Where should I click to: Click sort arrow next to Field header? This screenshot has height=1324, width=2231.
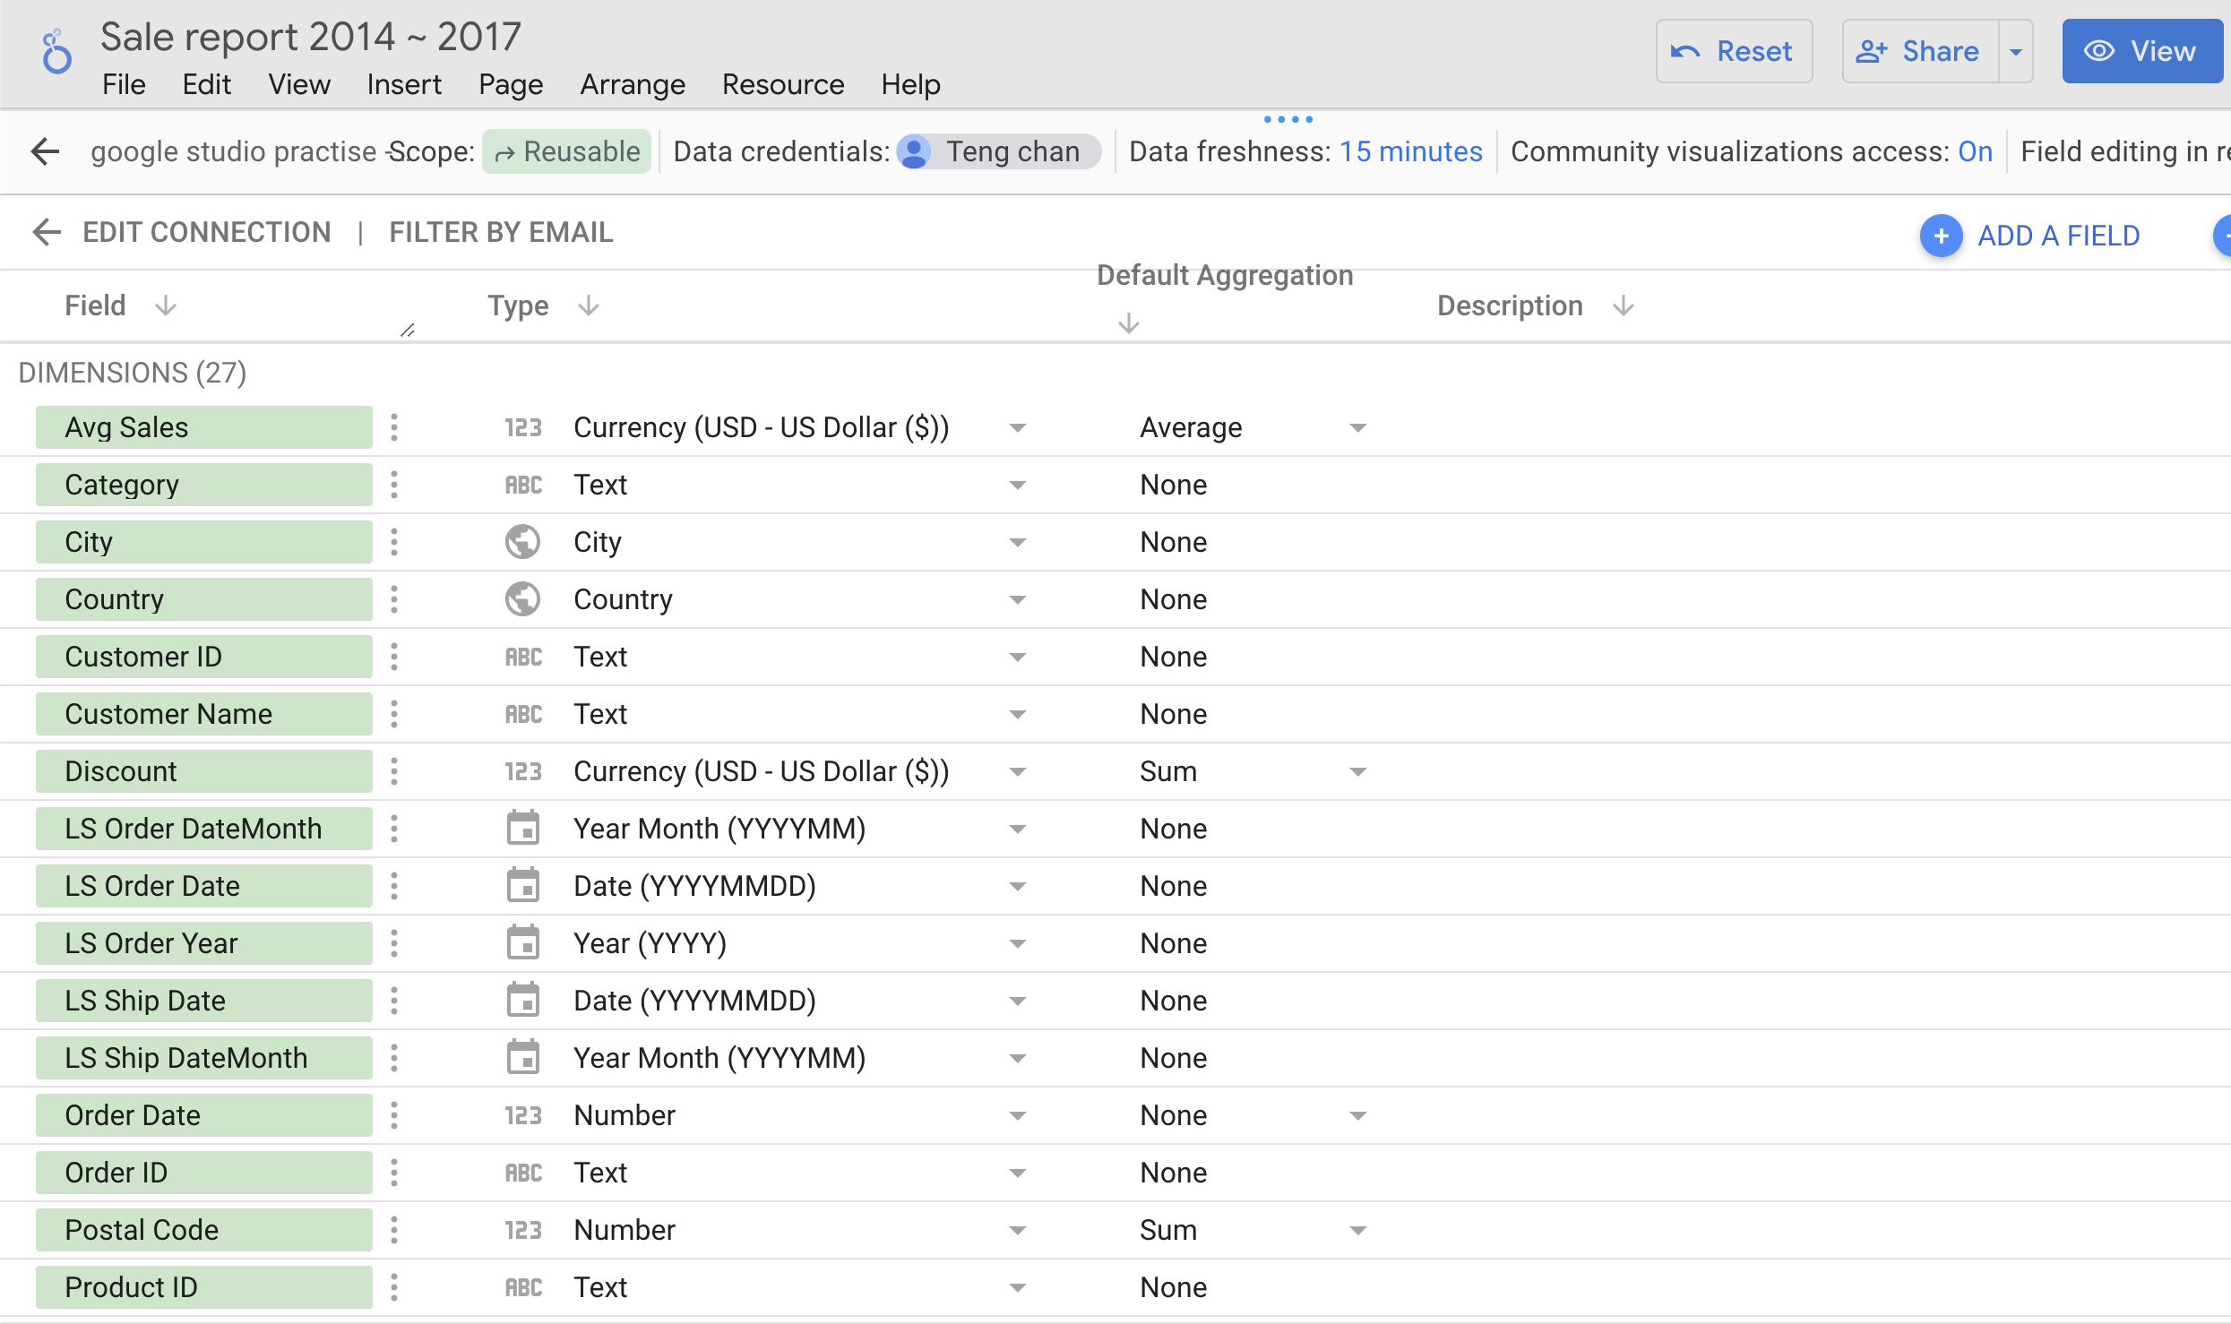[x=165, y=306]
